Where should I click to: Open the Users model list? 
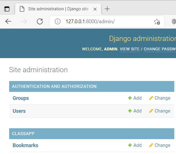coord(19,111)
